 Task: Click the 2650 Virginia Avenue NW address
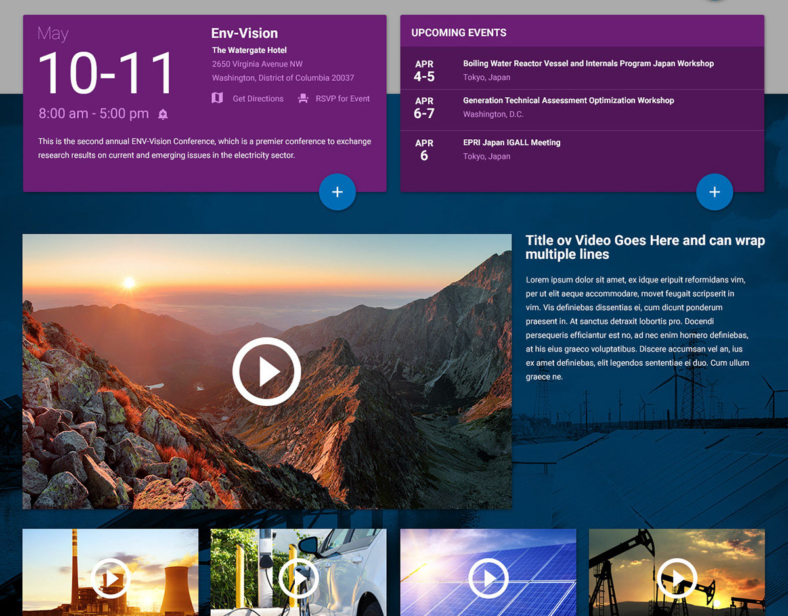pyautogui.click(x=257, y=64)
